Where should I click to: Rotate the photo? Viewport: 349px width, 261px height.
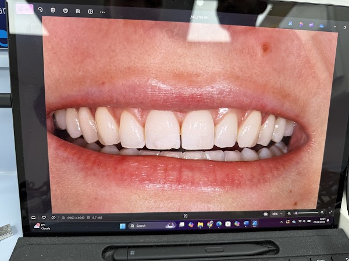tap(40, 9)
